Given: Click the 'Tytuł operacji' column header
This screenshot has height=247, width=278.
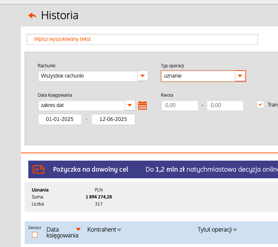Looking at the screenshot, I should [215, 229].
